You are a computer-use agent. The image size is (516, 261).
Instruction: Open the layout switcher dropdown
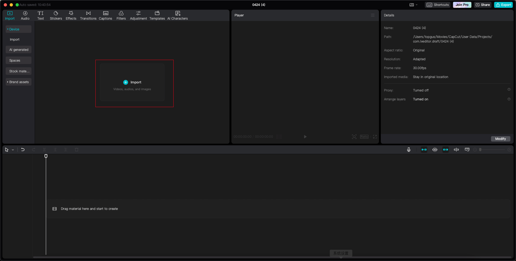414,5
